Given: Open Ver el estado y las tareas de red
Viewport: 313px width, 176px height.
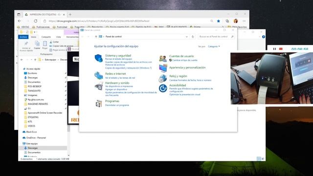Looking at the screenshot, I should (120, 78).
